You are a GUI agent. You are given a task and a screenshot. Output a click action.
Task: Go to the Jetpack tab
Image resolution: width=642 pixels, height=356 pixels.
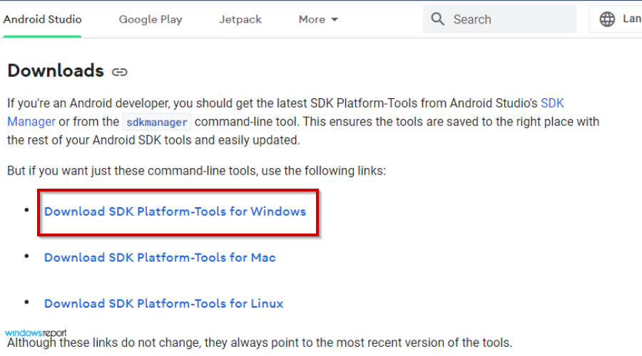point(240,19)
